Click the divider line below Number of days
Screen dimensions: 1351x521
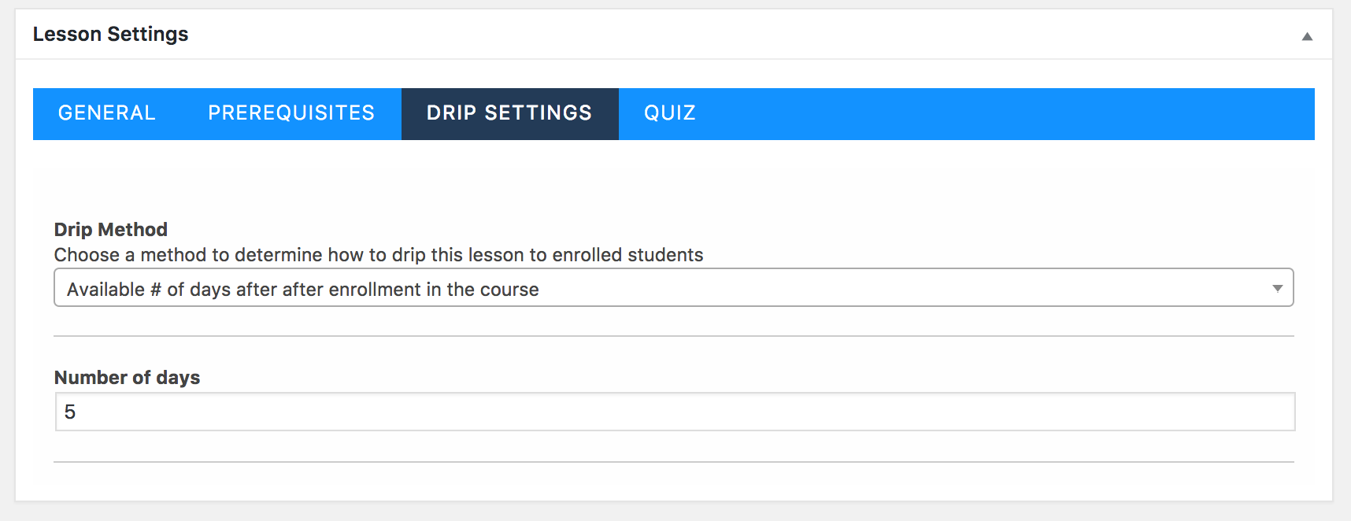pyautogui.click(x=673, y=462)
